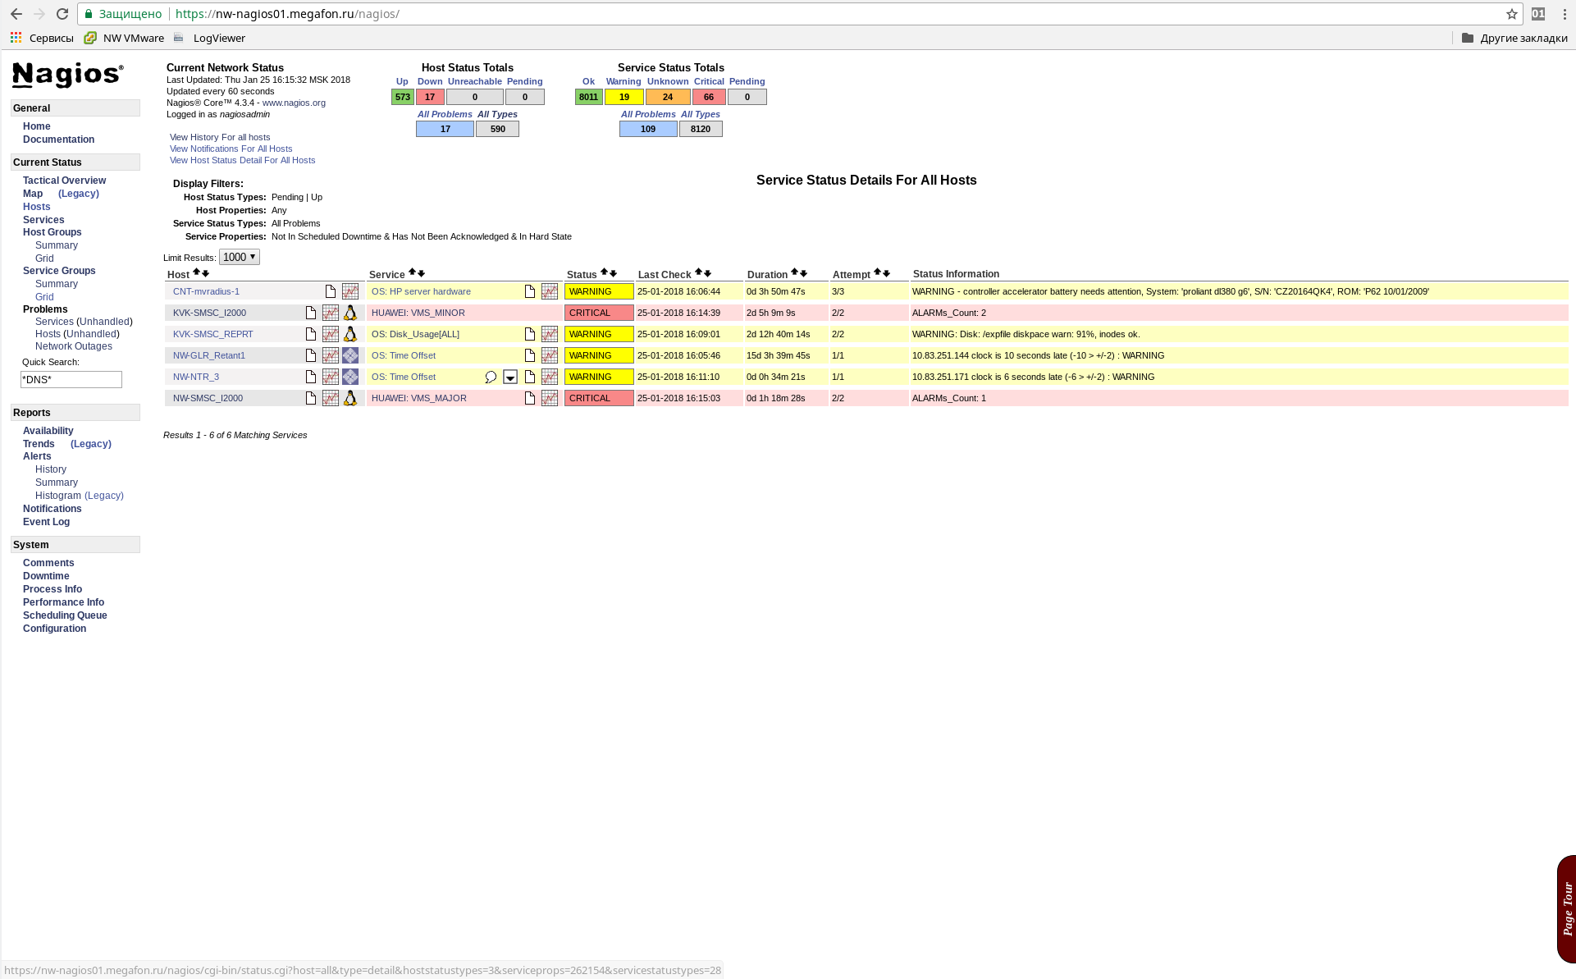The height and width of the screenshot is (979, 1576).
Task: Open NW-SMSC_I2000 host link
Action: [208, 398]
